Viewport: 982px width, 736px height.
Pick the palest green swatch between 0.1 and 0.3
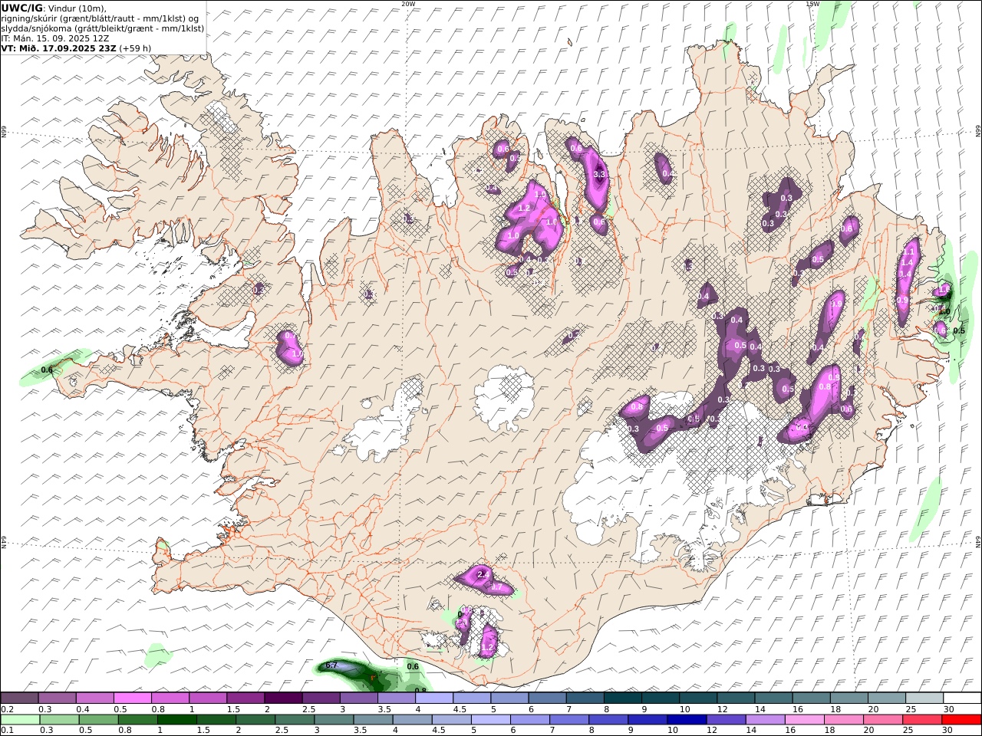click(x=20, y=720)
